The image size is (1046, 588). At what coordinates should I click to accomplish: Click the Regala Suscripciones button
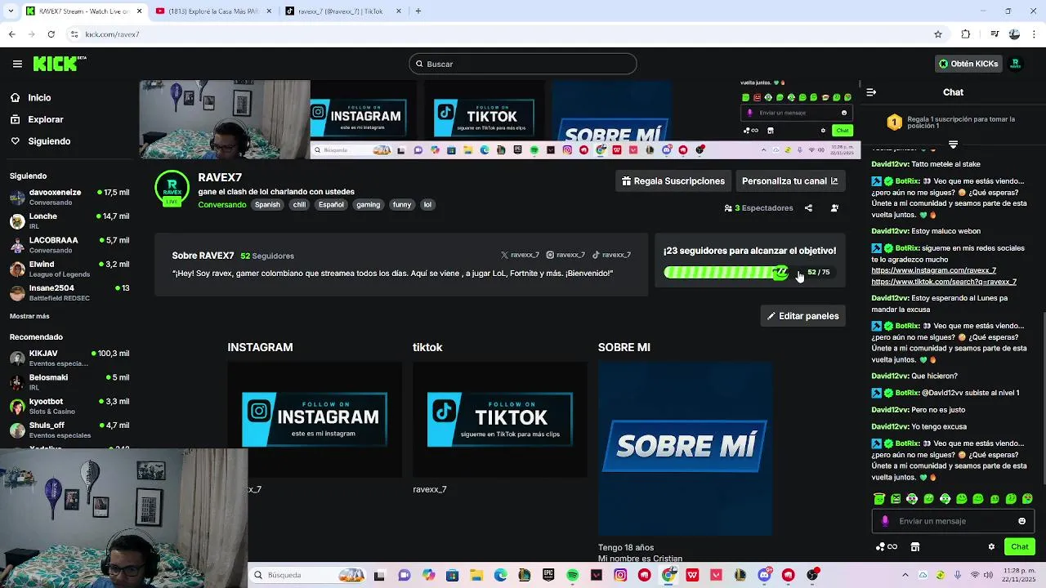673,181
